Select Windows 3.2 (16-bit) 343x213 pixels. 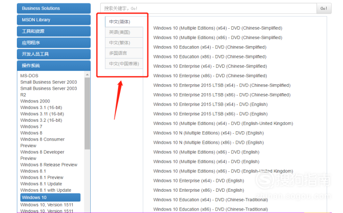click(x=41, y=120)
